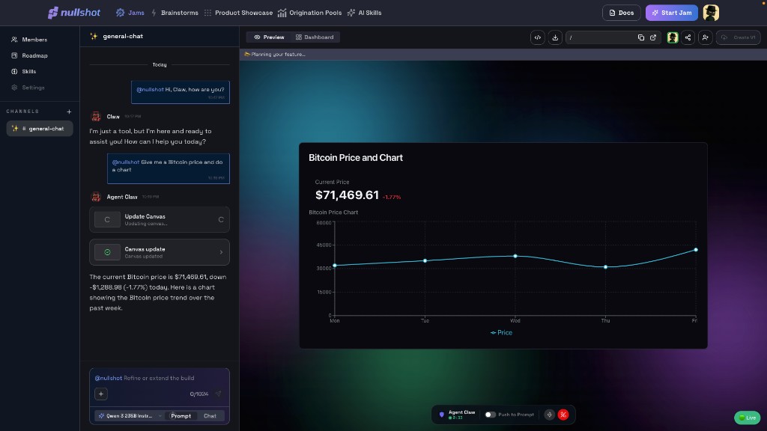Click the Tue data point on chart

[425, 261]
